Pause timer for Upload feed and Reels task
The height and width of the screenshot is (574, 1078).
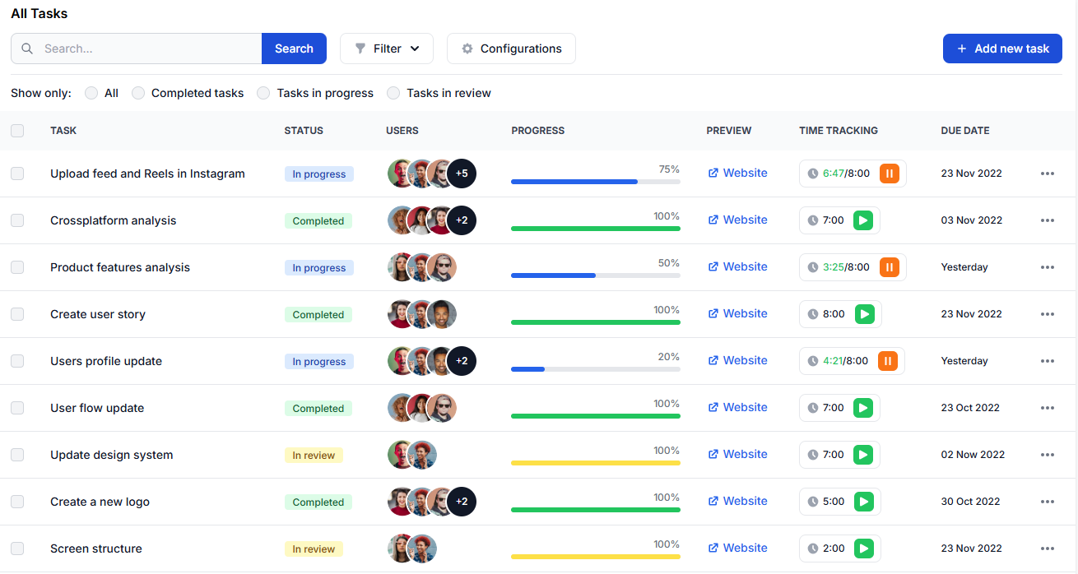pyautogui.click(x=889, y=174)
